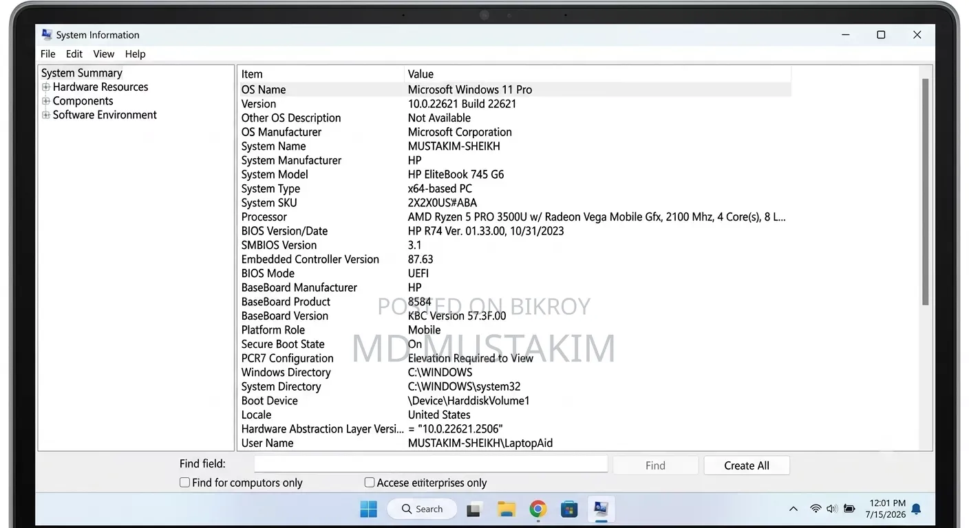
Task: Click the UEFI BIOS Mode value
Action: pos(418,274)
